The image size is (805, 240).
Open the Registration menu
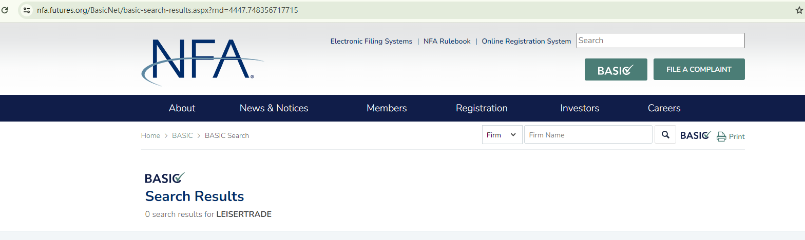pos(482,108)
